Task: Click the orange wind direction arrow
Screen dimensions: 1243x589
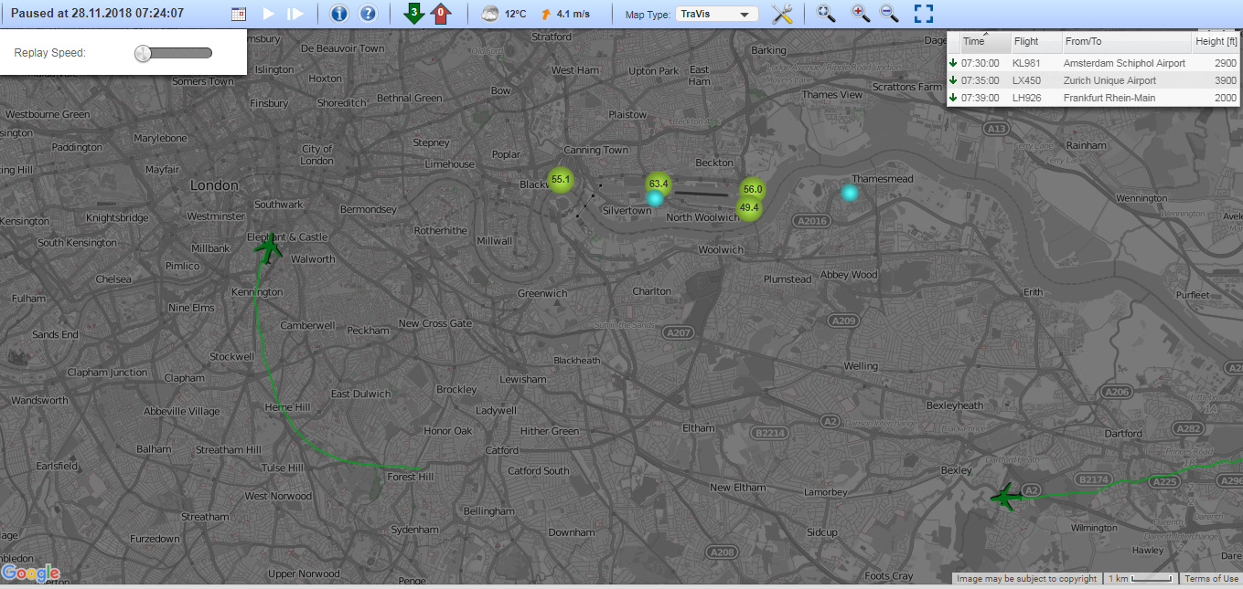Action: point(546,14)
